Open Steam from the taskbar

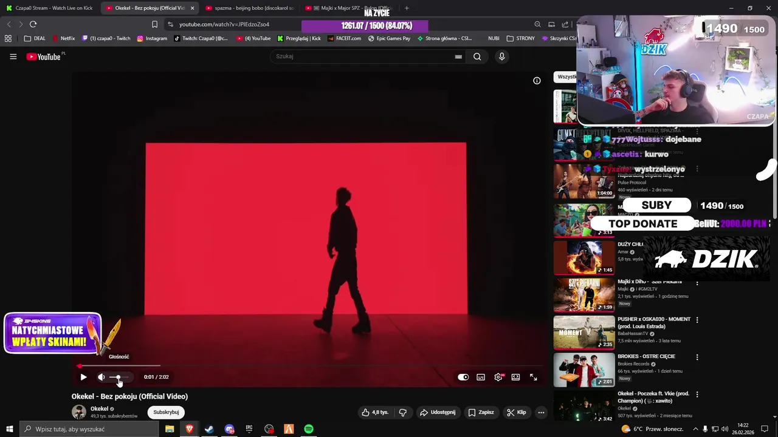pyautogui.click(x=209, y=429)
